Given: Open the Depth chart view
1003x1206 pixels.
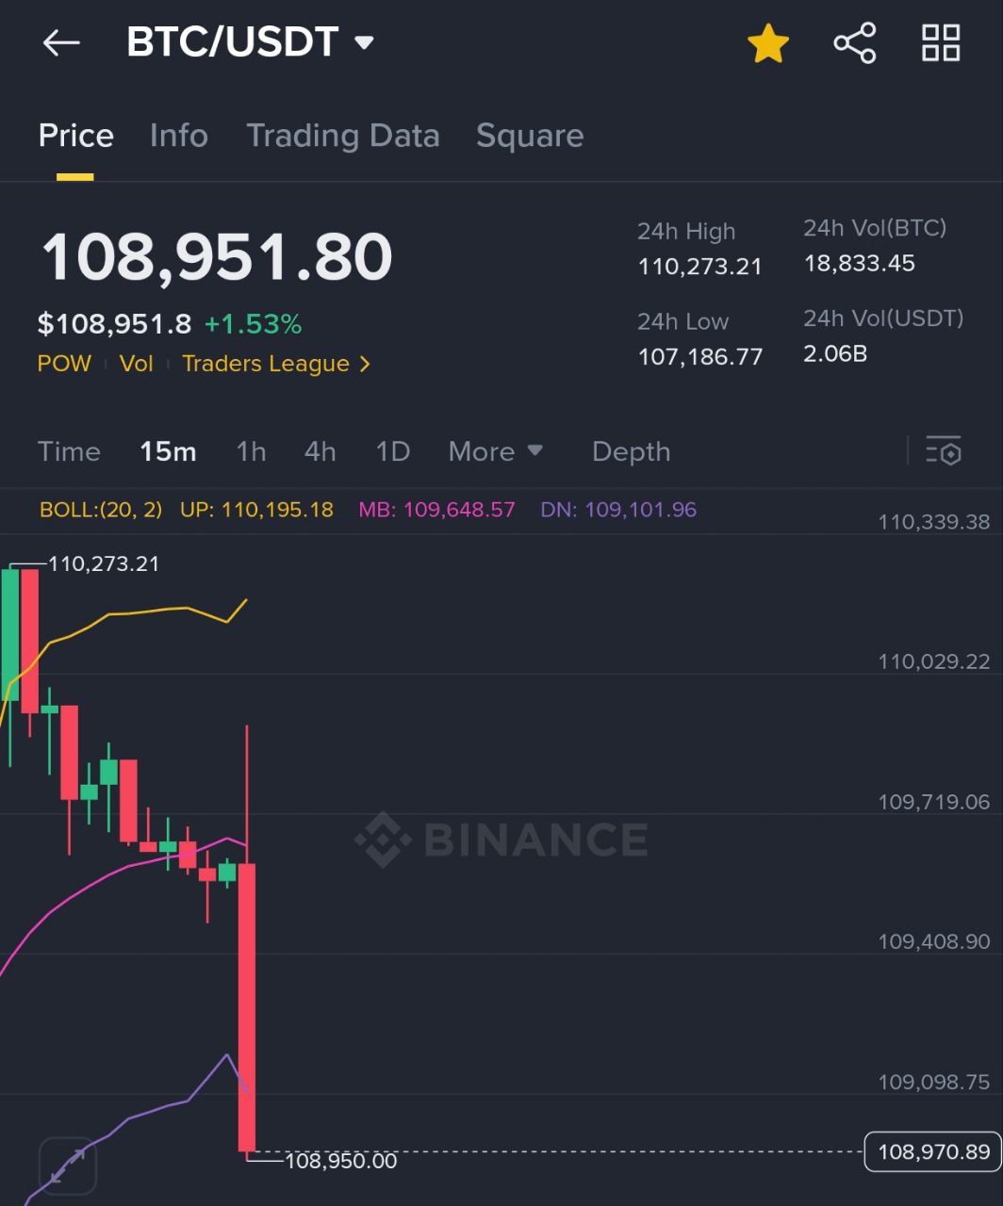Looking at the screenshot, I should click(x=631, y=451).
